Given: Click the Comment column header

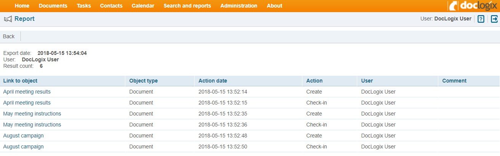Looking at the screenshot, I should point(454,81).
